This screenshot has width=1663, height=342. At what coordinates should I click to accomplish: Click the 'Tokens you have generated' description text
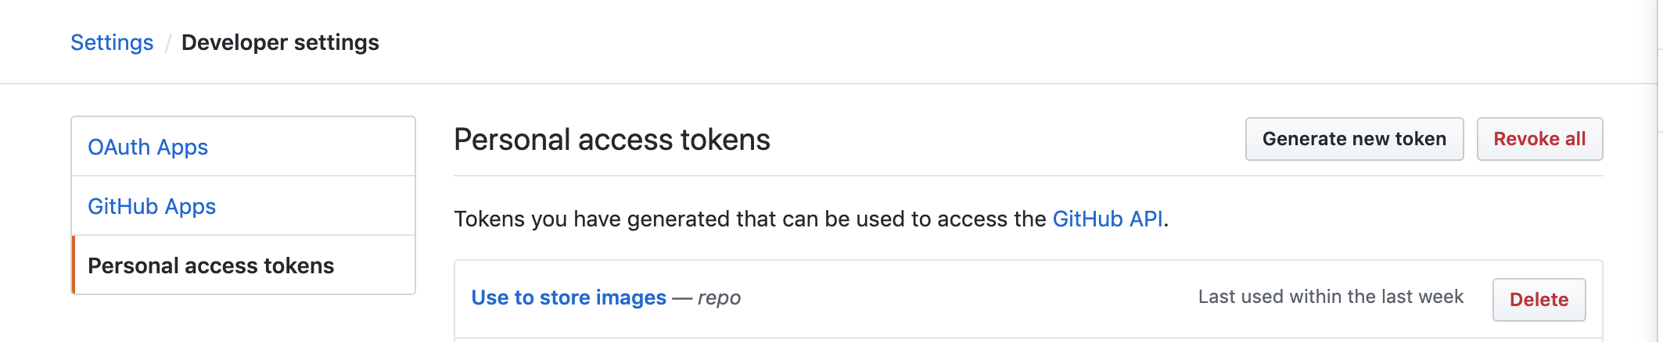pyautogui.click(x=751, y=219)
